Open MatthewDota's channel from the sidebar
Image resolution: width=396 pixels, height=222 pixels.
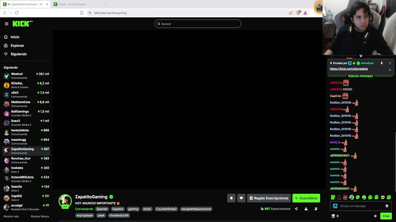coord(26,104)
